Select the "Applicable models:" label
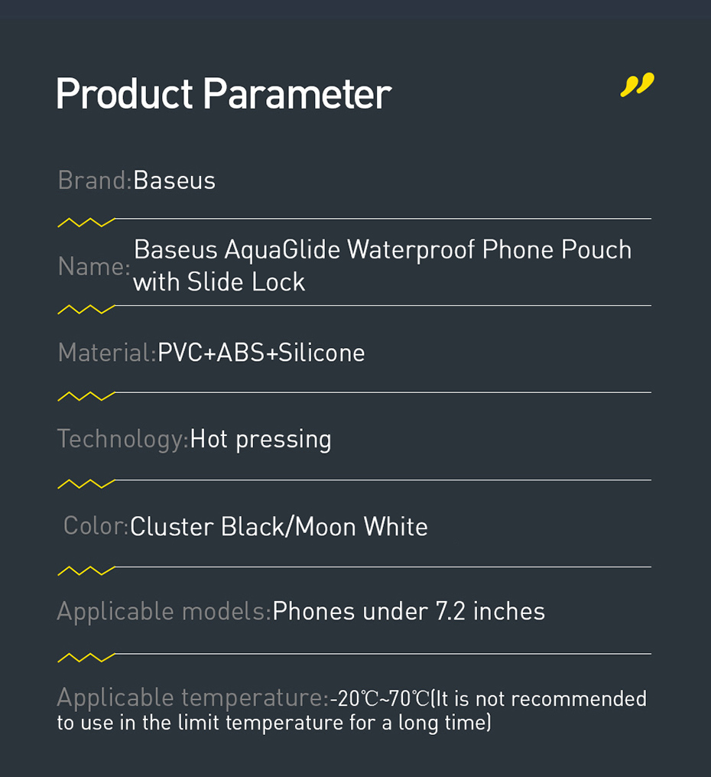 coord(164,612)
